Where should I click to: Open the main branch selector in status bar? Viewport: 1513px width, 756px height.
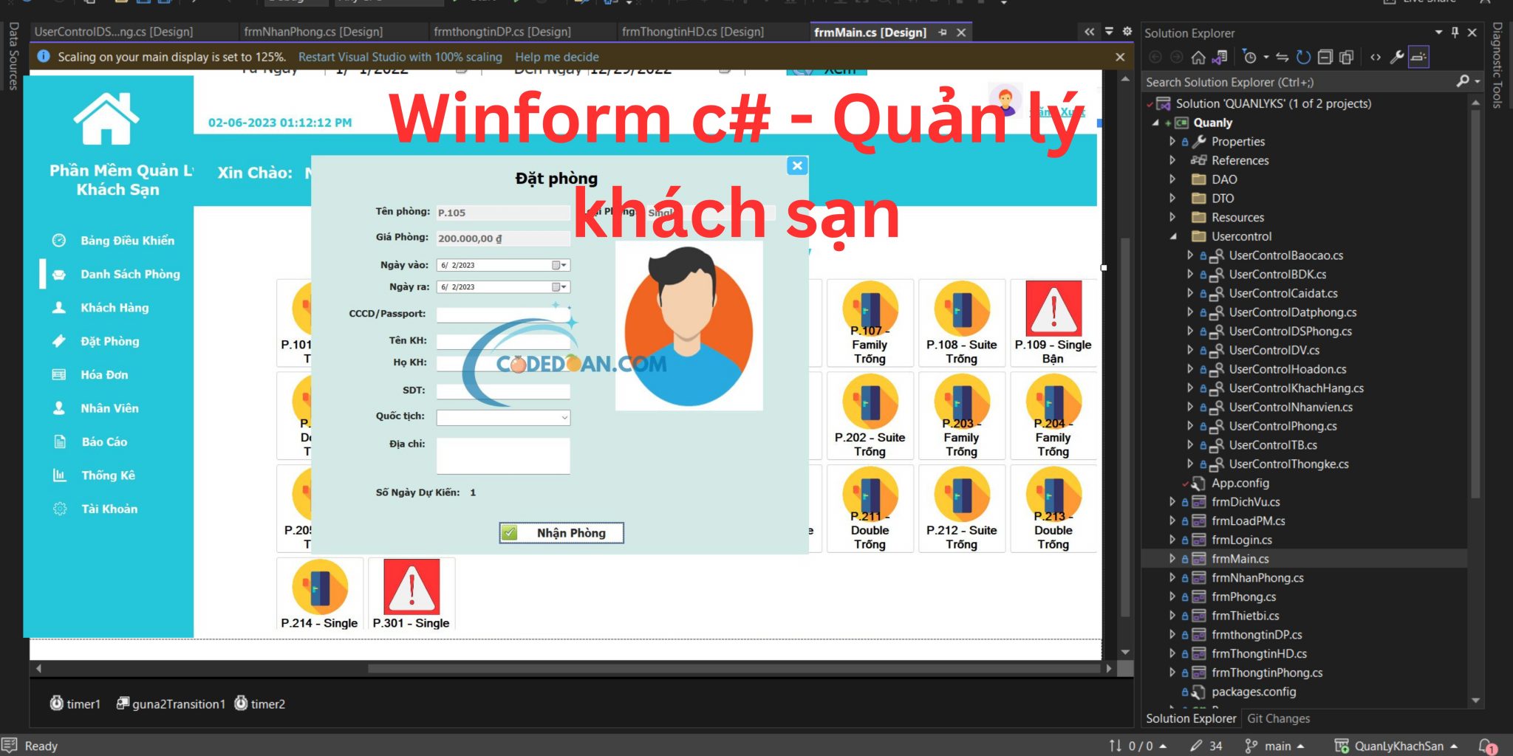1274,746
